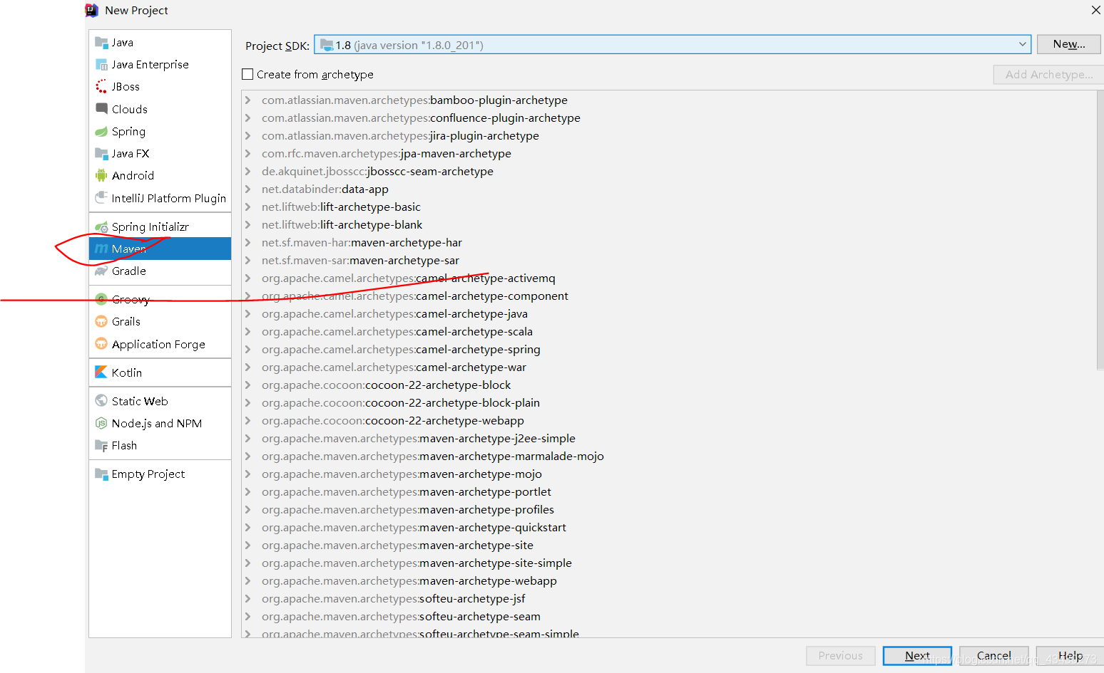Click the Next button
The height and width of the screenshot is (673, 1104).
pos(917,656)
